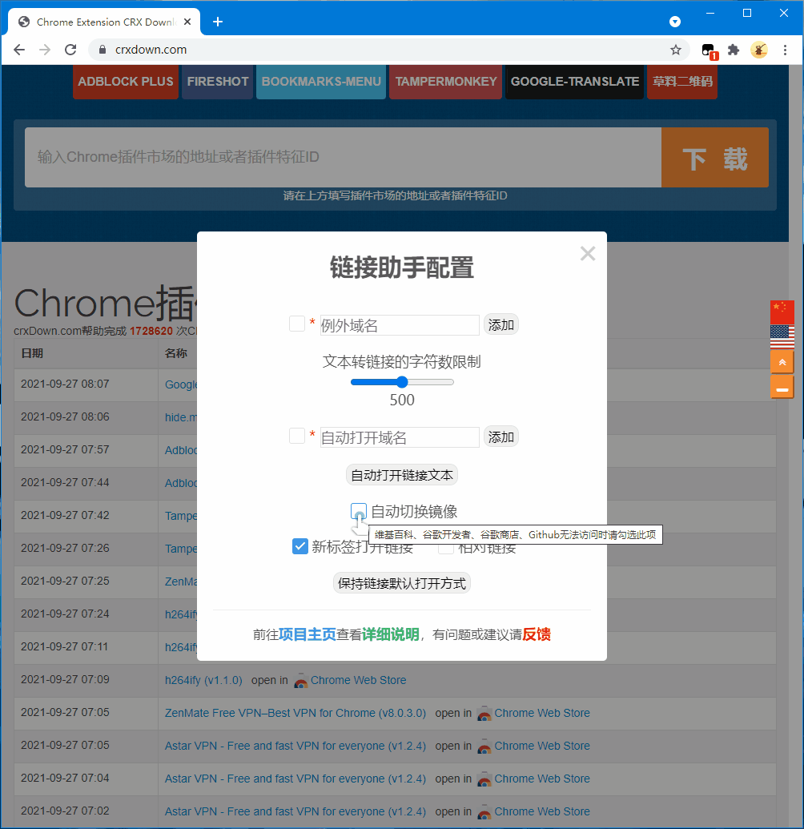This screenshot has height=829, width=804.
Task: Click the browser profile avatar icon
Action: tap(759, 50)
